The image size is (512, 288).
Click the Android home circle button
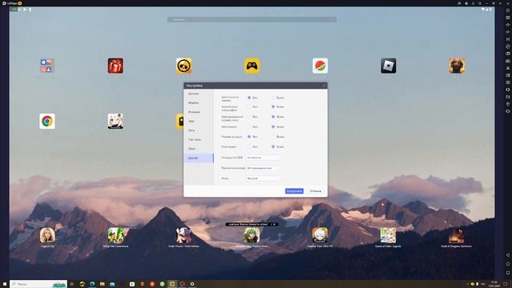[508, 264]
